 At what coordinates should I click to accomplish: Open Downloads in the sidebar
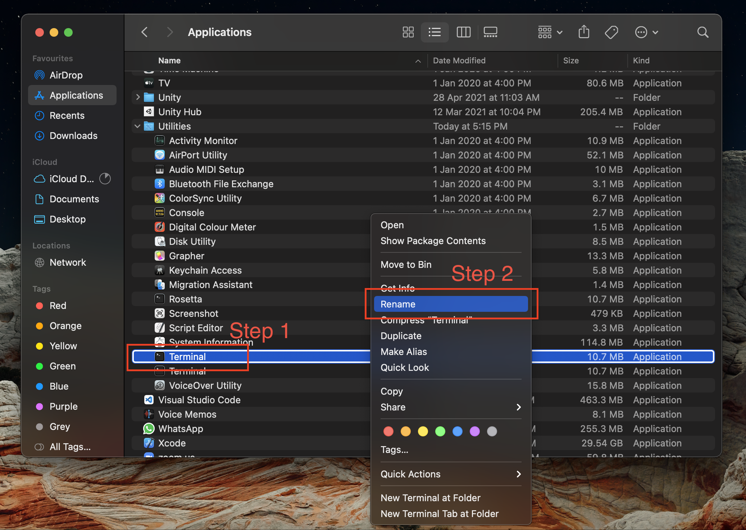coord(73,136)
